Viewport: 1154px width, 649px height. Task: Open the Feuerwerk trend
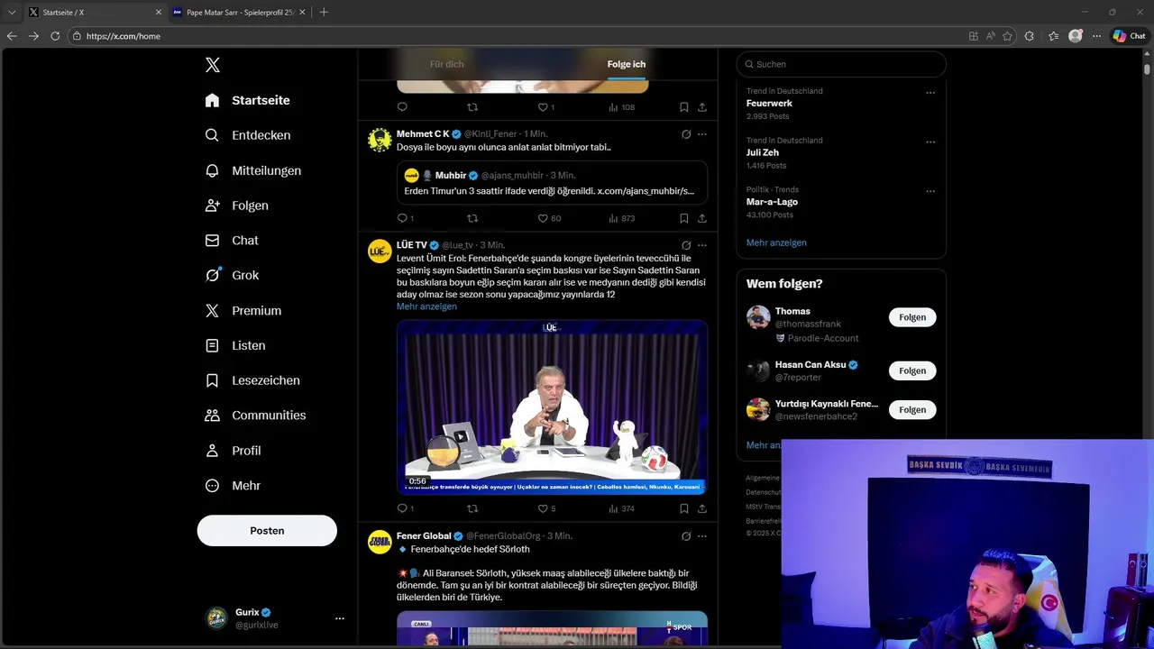769,104
